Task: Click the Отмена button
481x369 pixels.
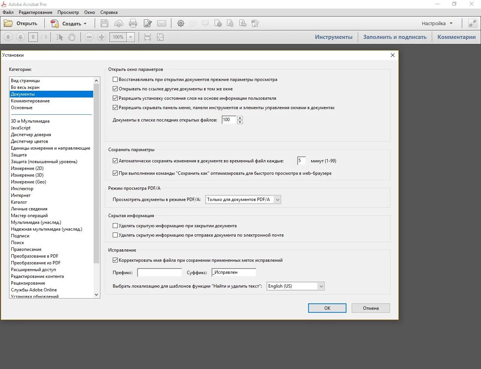Action: click(371, 308)
